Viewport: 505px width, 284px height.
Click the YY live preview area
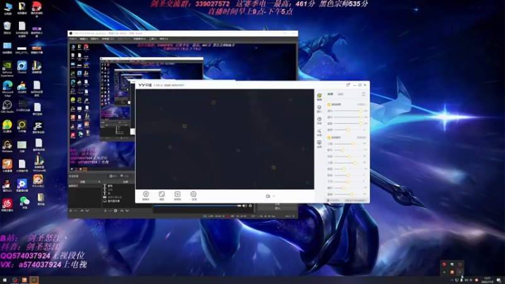225,139
